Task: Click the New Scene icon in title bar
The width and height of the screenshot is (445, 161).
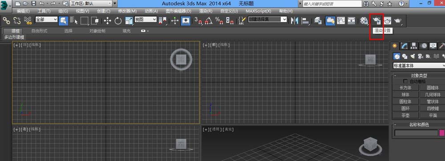Action: 18,4
